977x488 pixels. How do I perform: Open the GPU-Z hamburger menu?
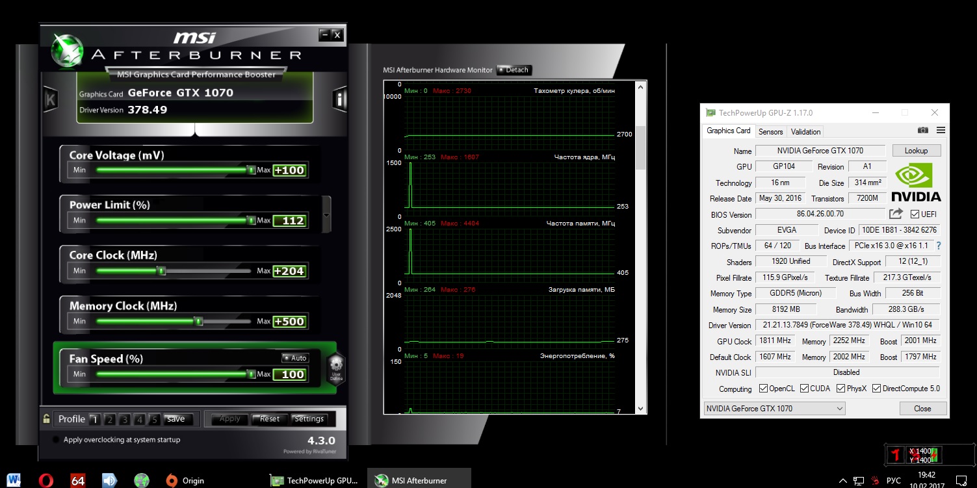coord(941,131)
